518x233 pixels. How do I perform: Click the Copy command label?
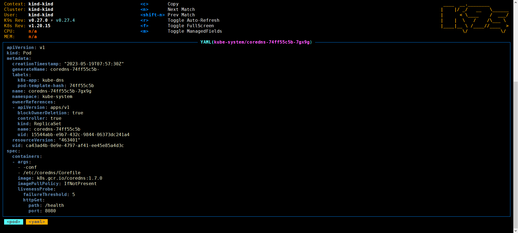pos(173,4)
